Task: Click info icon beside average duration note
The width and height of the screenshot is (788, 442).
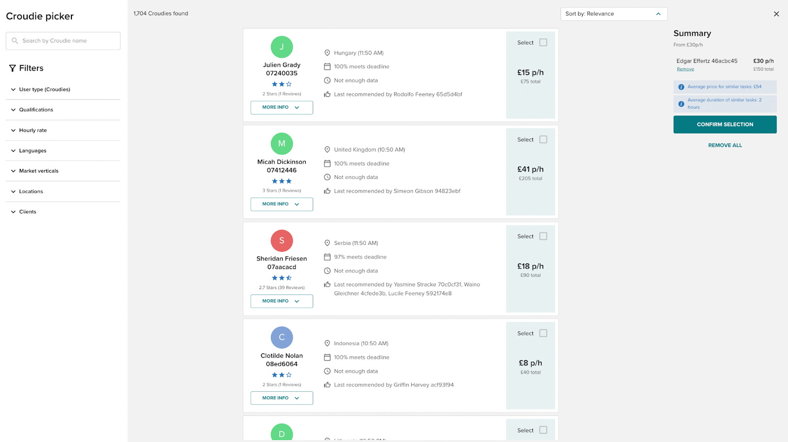Action: coord(681,104)
